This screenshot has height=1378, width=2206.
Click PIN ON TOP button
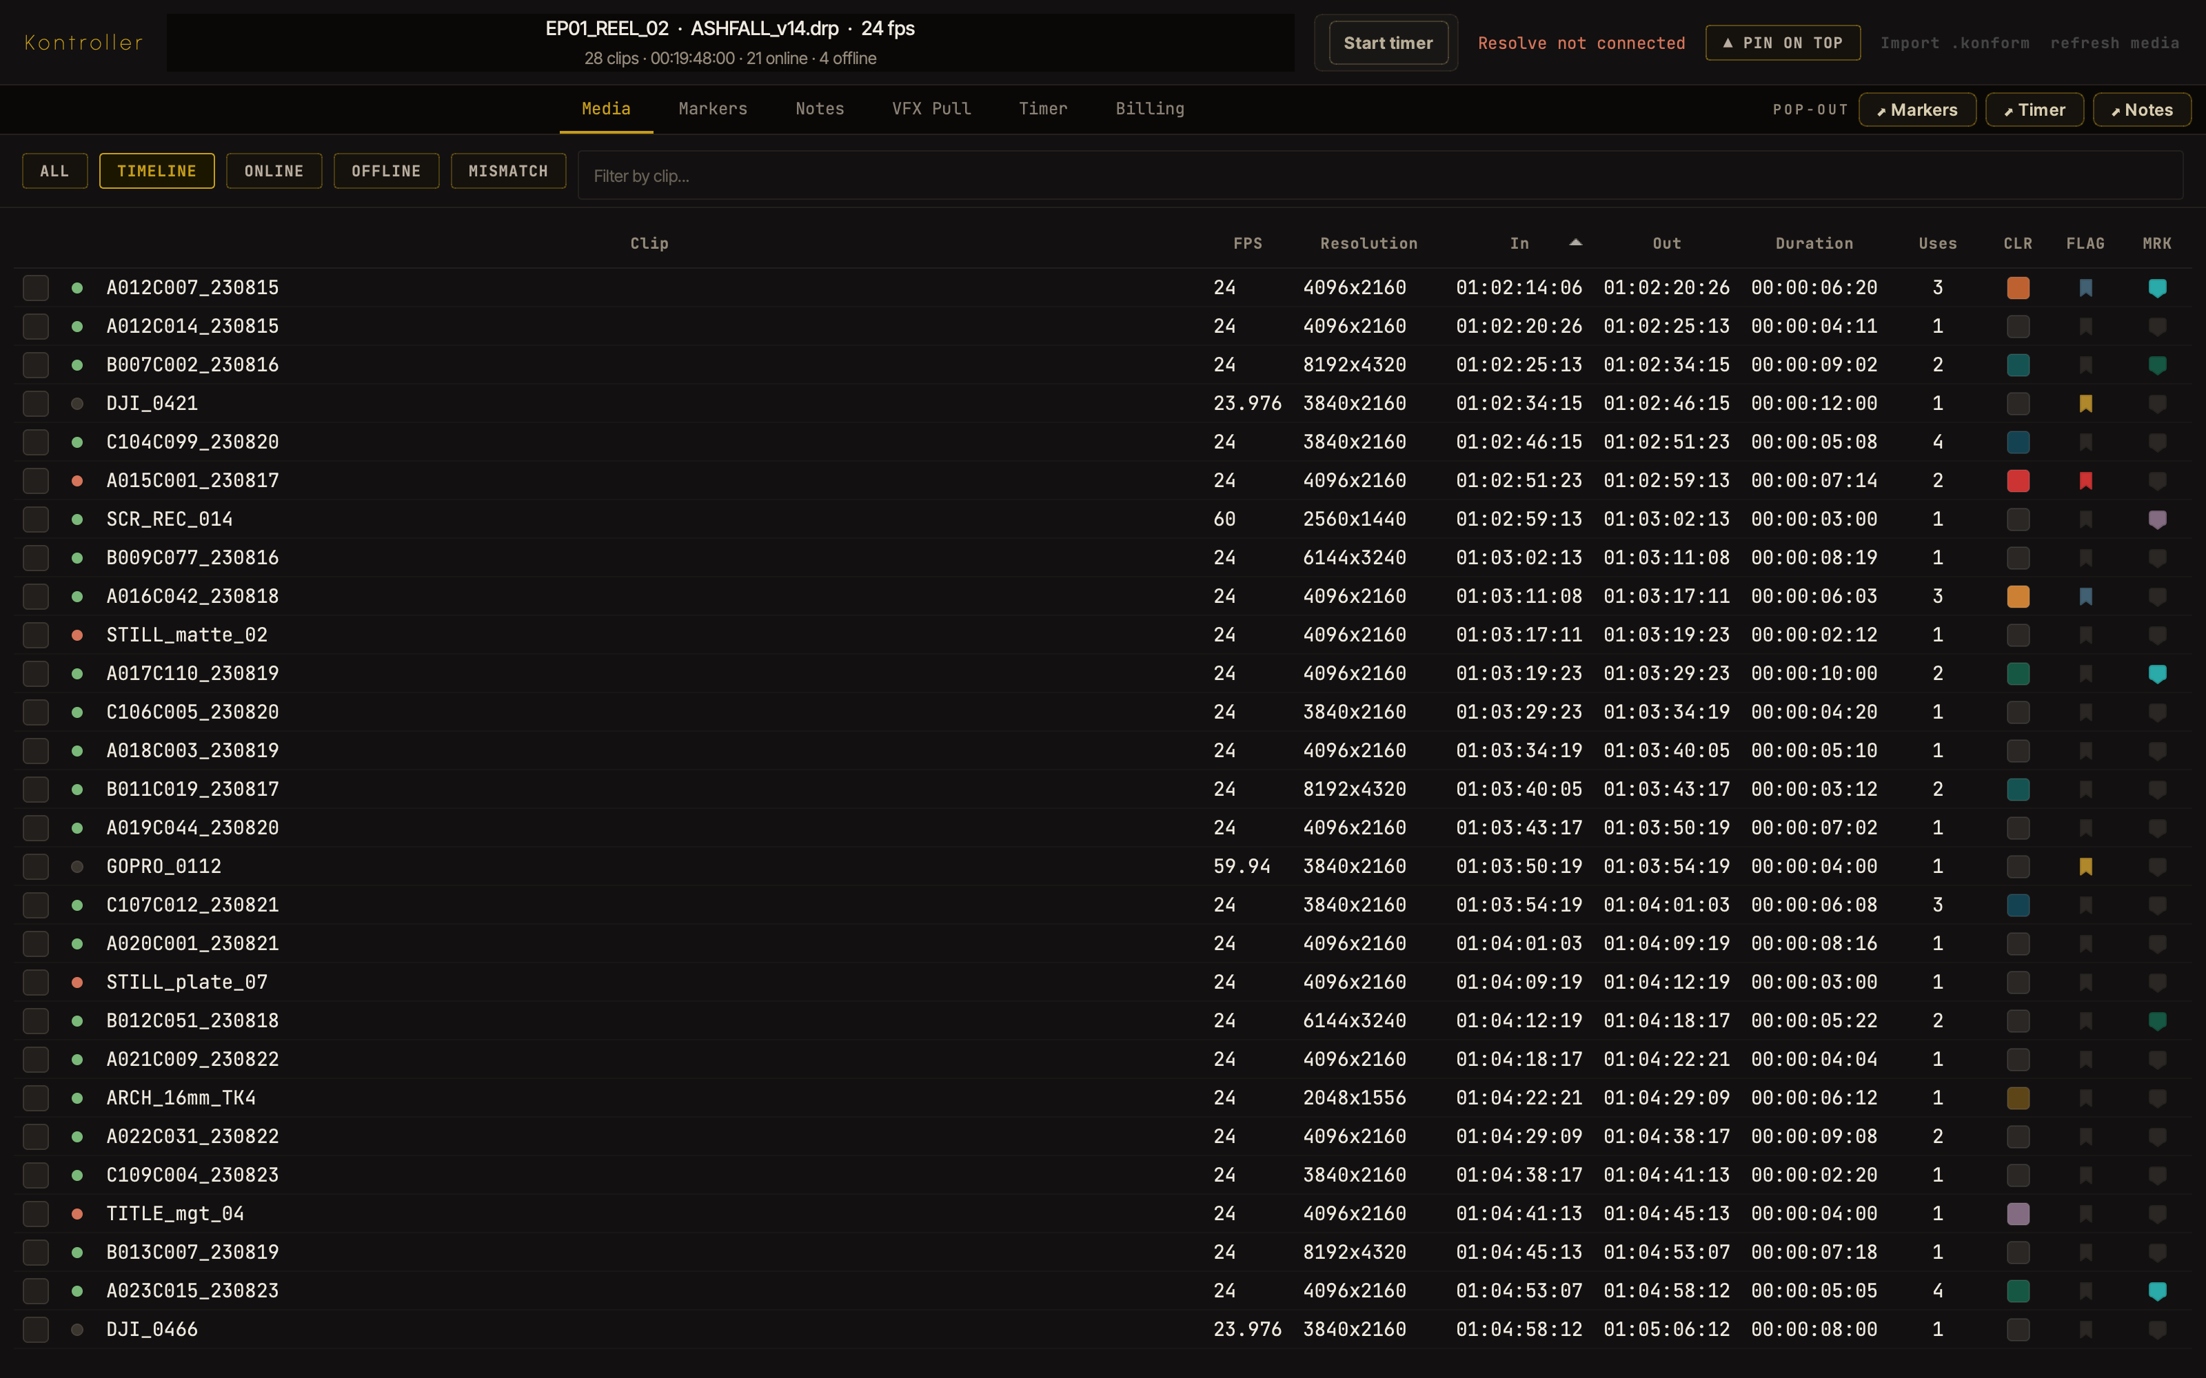tap(1782, 43)
